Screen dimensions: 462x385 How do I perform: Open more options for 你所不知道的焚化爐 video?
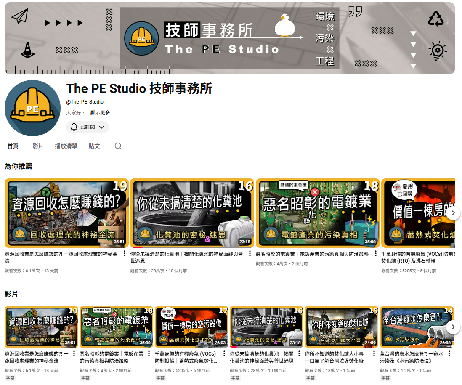[374, 353]
